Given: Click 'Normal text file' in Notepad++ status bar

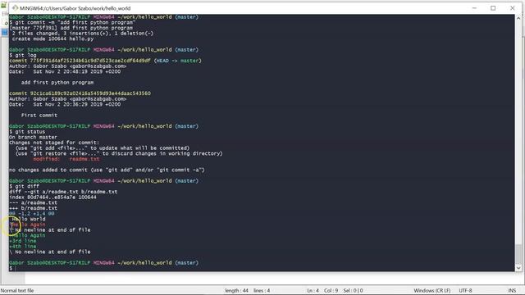Looking at the screenshot, I should click(17, 291).
